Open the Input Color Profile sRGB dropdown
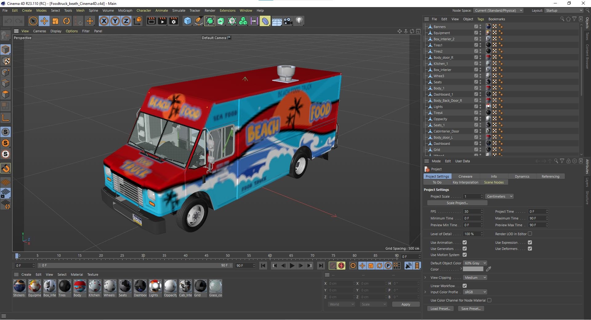The height and width of the screenshot is (320, 591). (475, 292)
